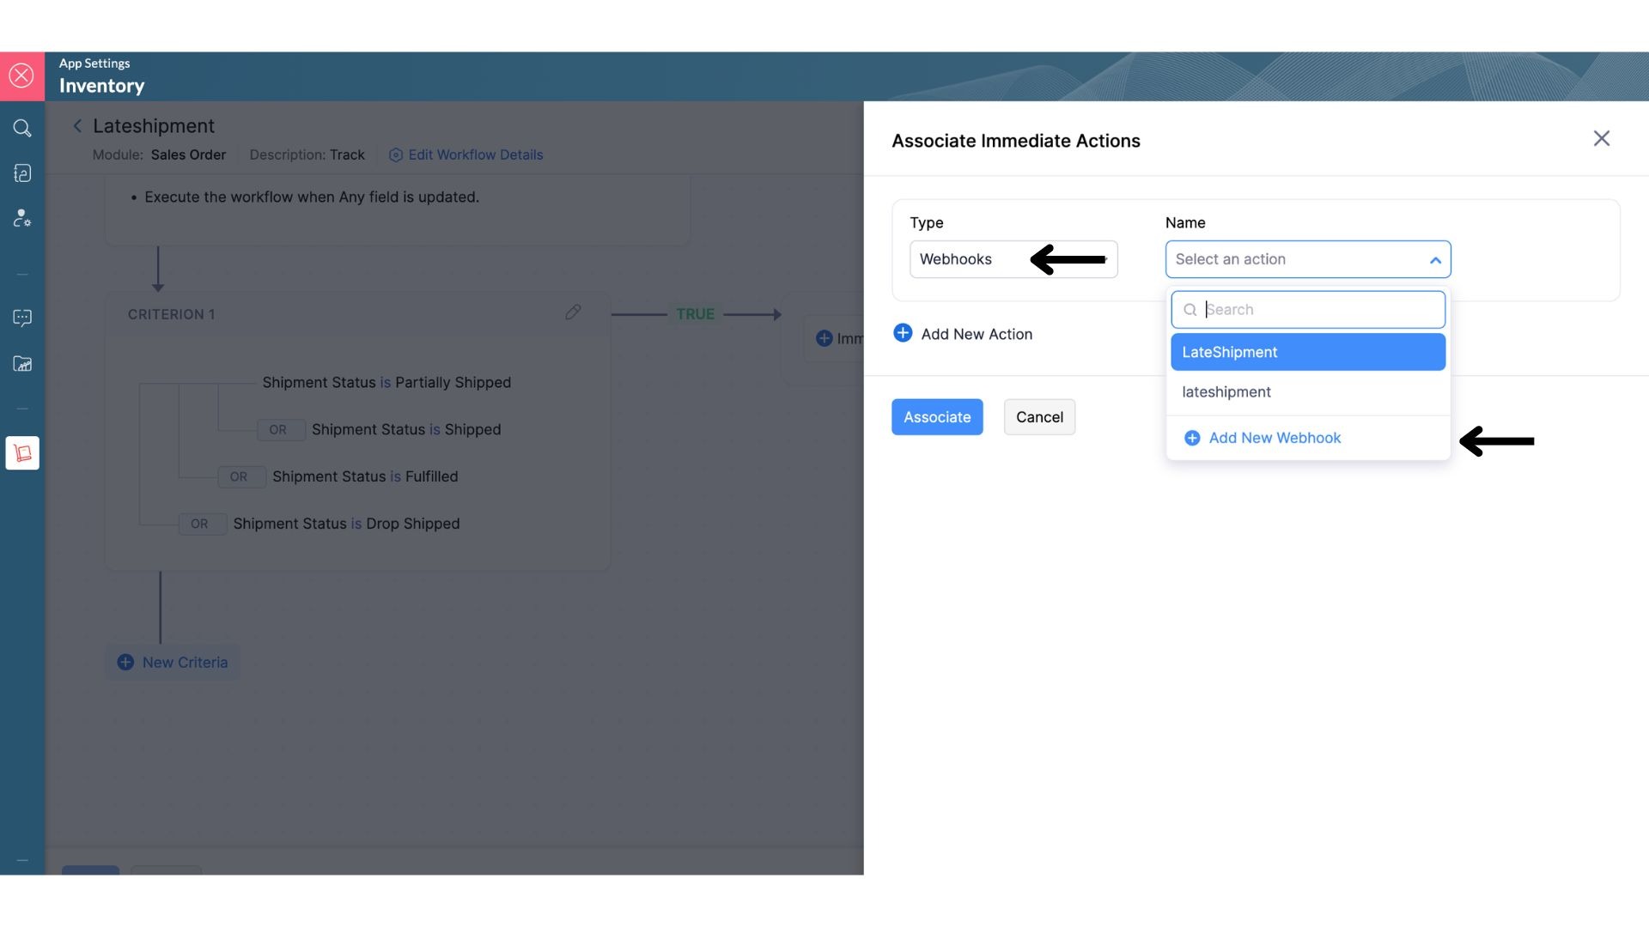Open the reports folder sidebar icon
Image resolution: width=1649 pixels, height=927 pixels.
coord(22,364)
